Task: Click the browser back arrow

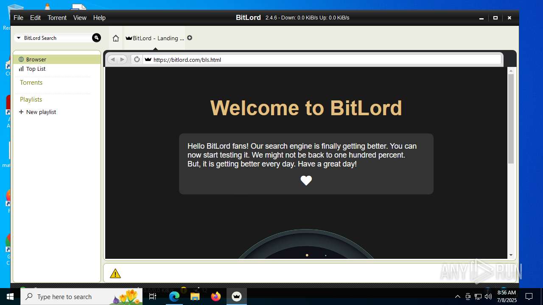Action: point(112,60)
